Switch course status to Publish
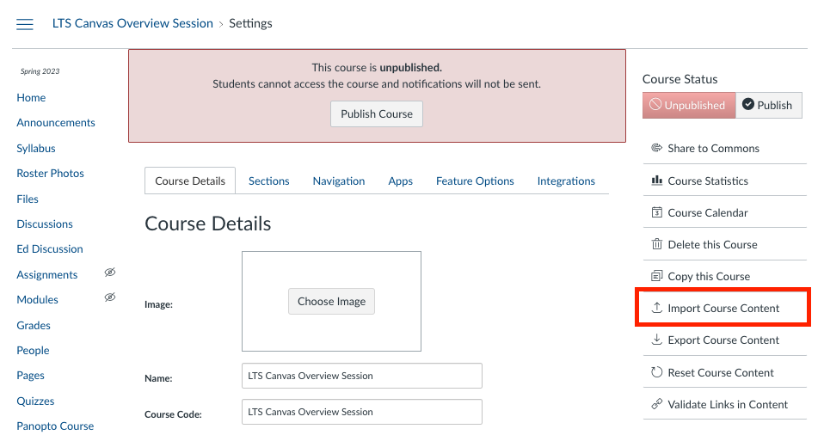This screenshot has width=824, height=435. point(768,105)
